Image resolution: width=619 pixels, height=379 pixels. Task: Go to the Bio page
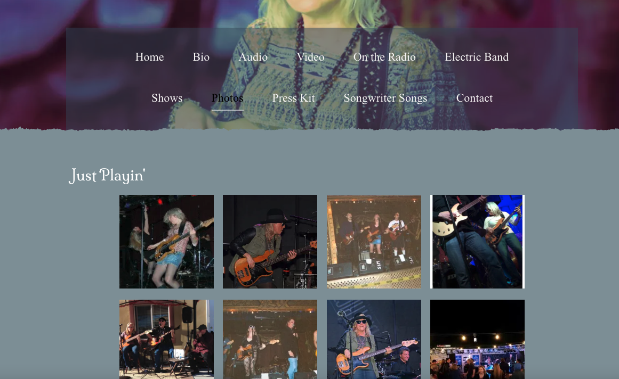[x=201, y=57]
